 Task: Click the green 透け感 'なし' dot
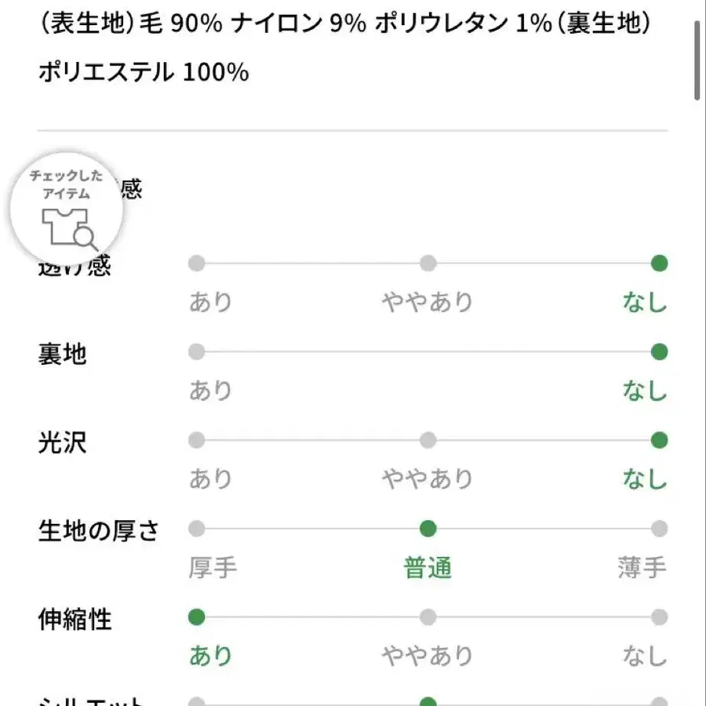(659, 264)
